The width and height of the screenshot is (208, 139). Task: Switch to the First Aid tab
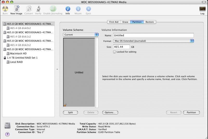pyautogui.click(x=114, y=22)
